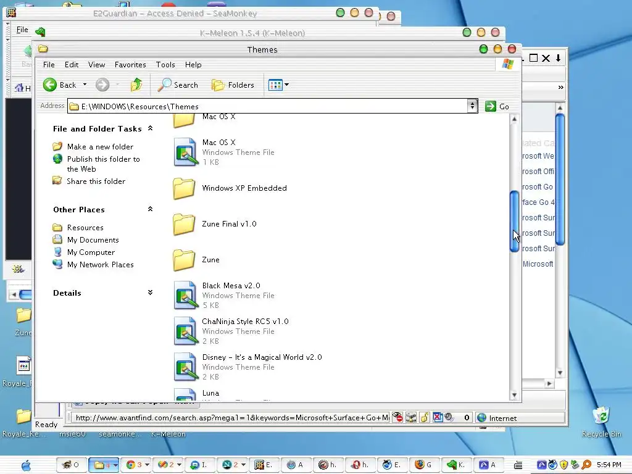Click the Themes file list scrollbar thumb
The image size is (632, 474).
[514, 222]
